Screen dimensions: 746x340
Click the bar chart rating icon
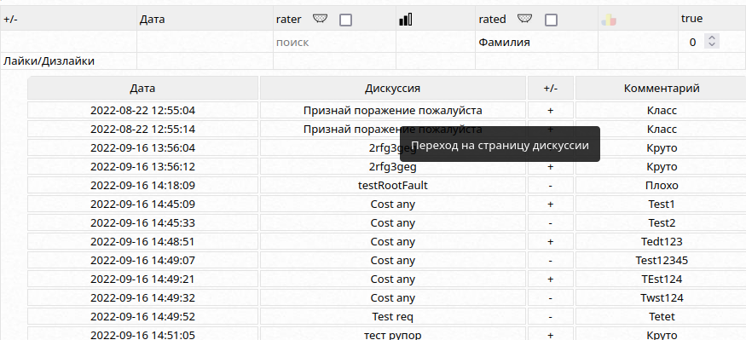pos(405,19)
